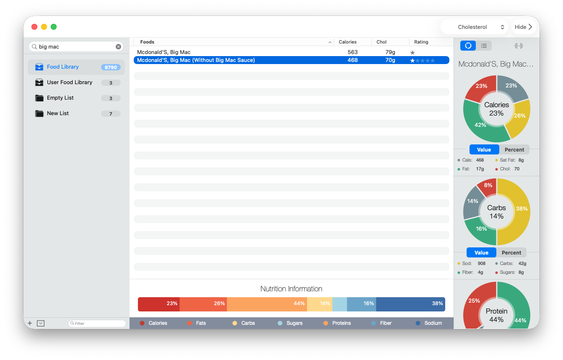This screenshot has width=563, height=360.
Task: Open the dumbbell exercise panel
Action: coord(519,46)
